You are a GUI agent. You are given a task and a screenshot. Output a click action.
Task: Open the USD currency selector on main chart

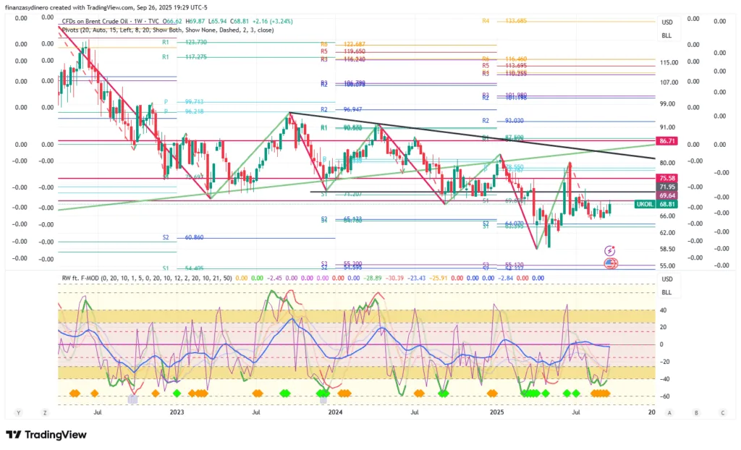pyautogui.click(x=666, y=22)
